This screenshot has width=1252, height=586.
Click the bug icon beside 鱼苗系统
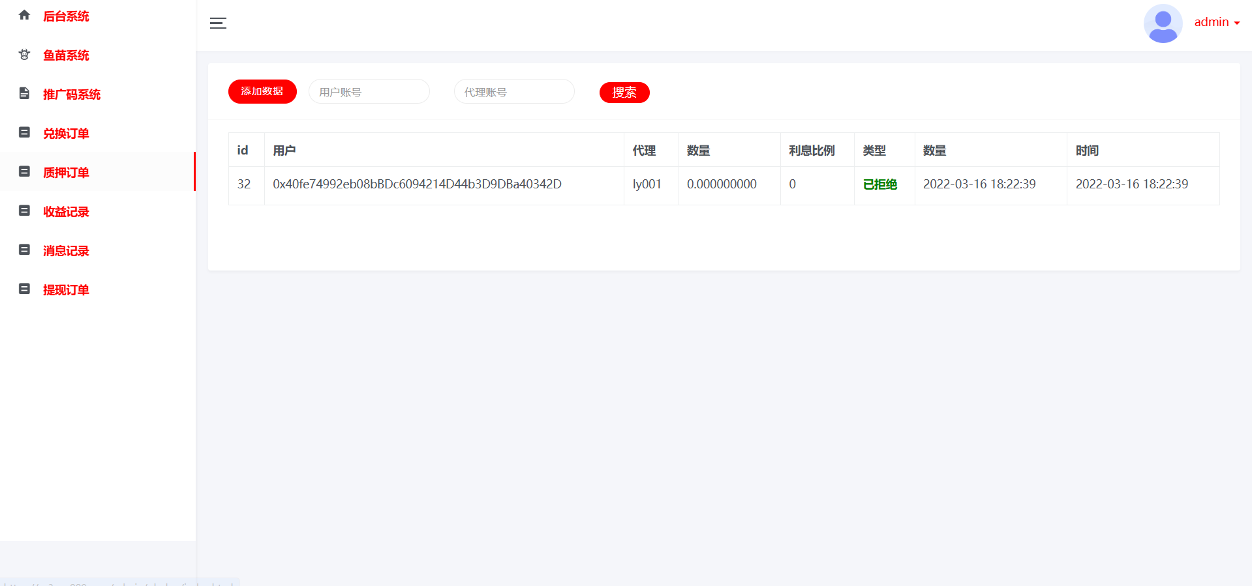[24, 55]
